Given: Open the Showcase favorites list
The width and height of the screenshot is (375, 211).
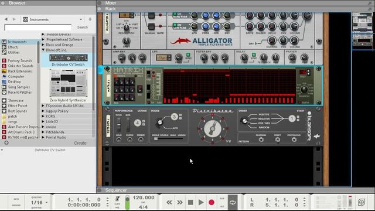Looking at the screenshot, I should (16, 100).
